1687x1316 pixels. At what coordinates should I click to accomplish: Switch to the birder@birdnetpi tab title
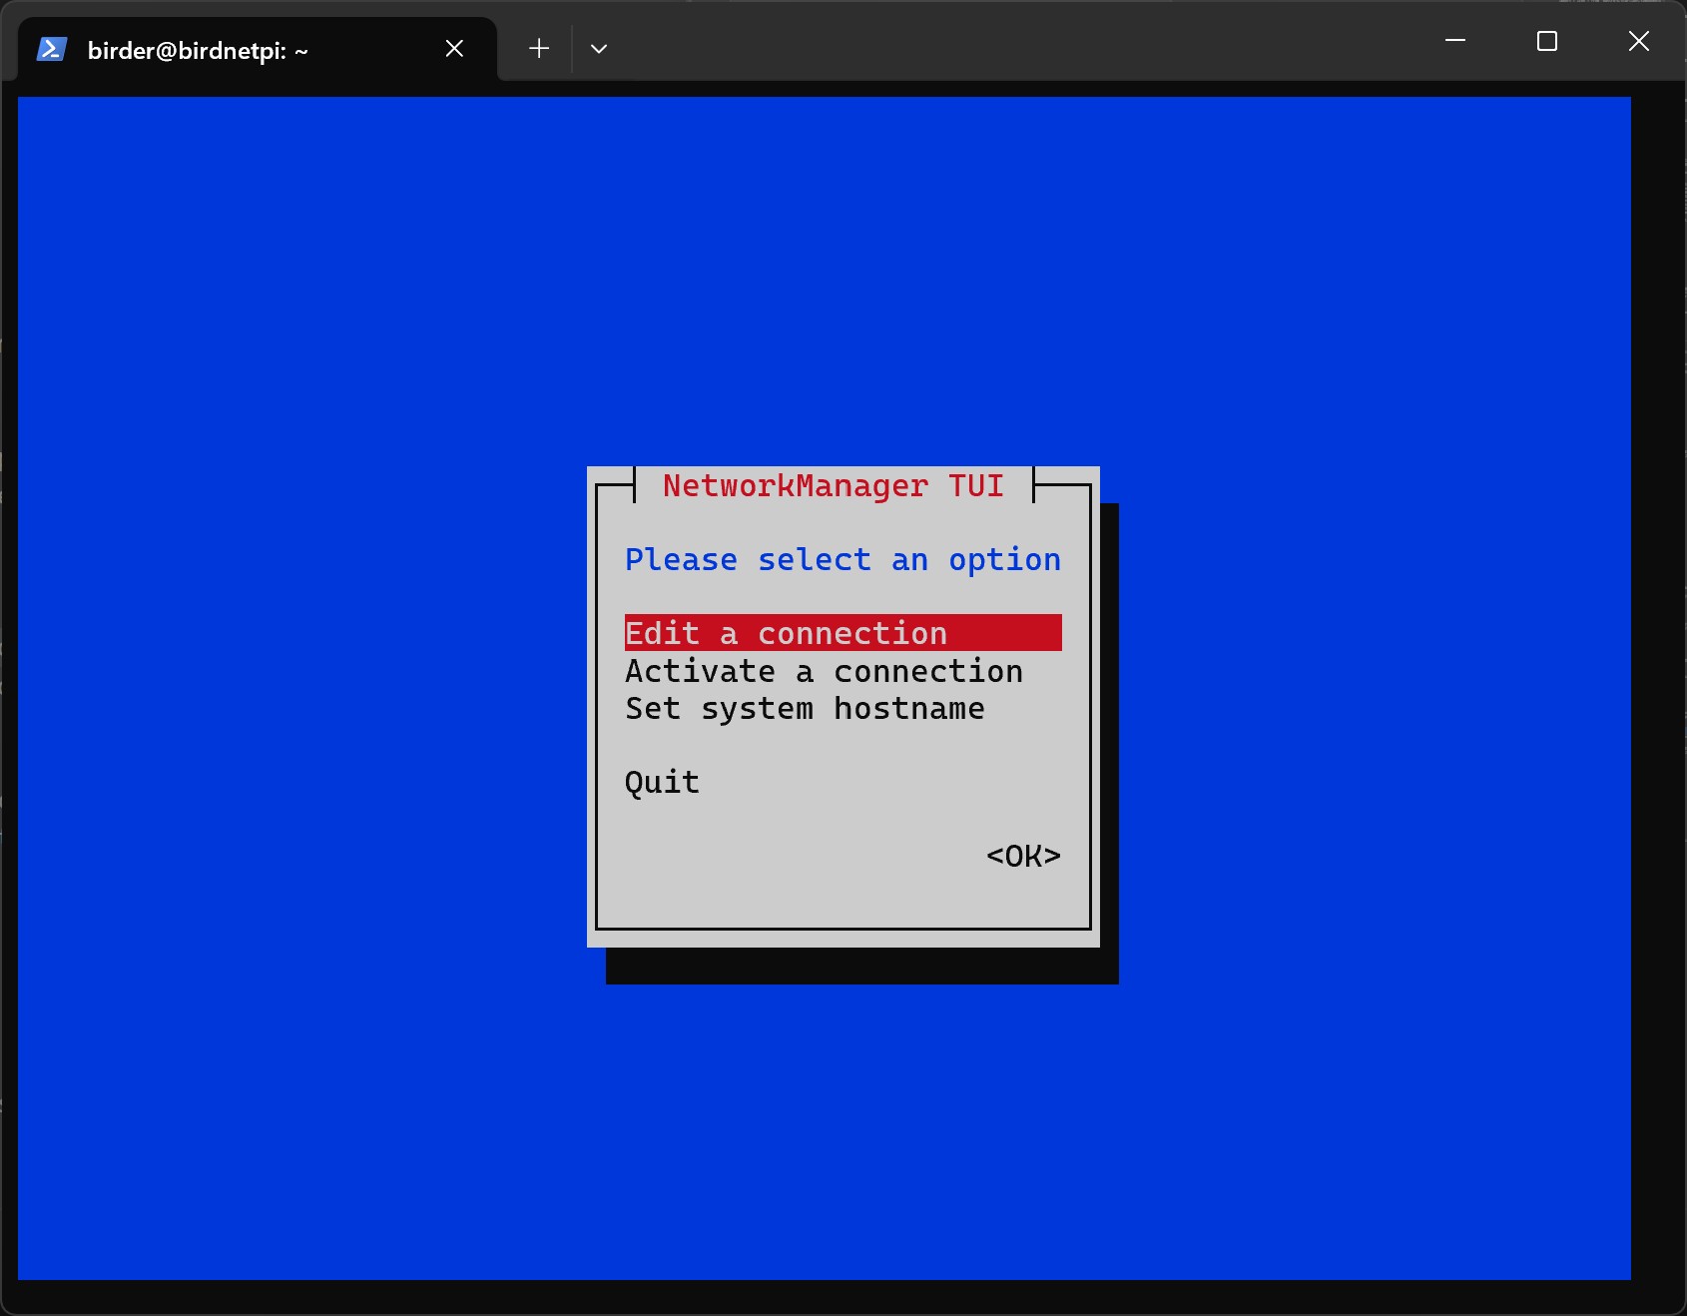pos(198,50)
